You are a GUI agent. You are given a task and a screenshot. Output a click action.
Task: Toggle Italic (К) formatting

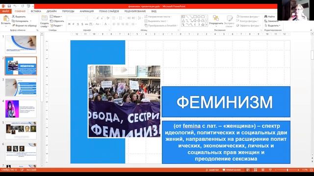pyautogui.click(x=74, y=24)
